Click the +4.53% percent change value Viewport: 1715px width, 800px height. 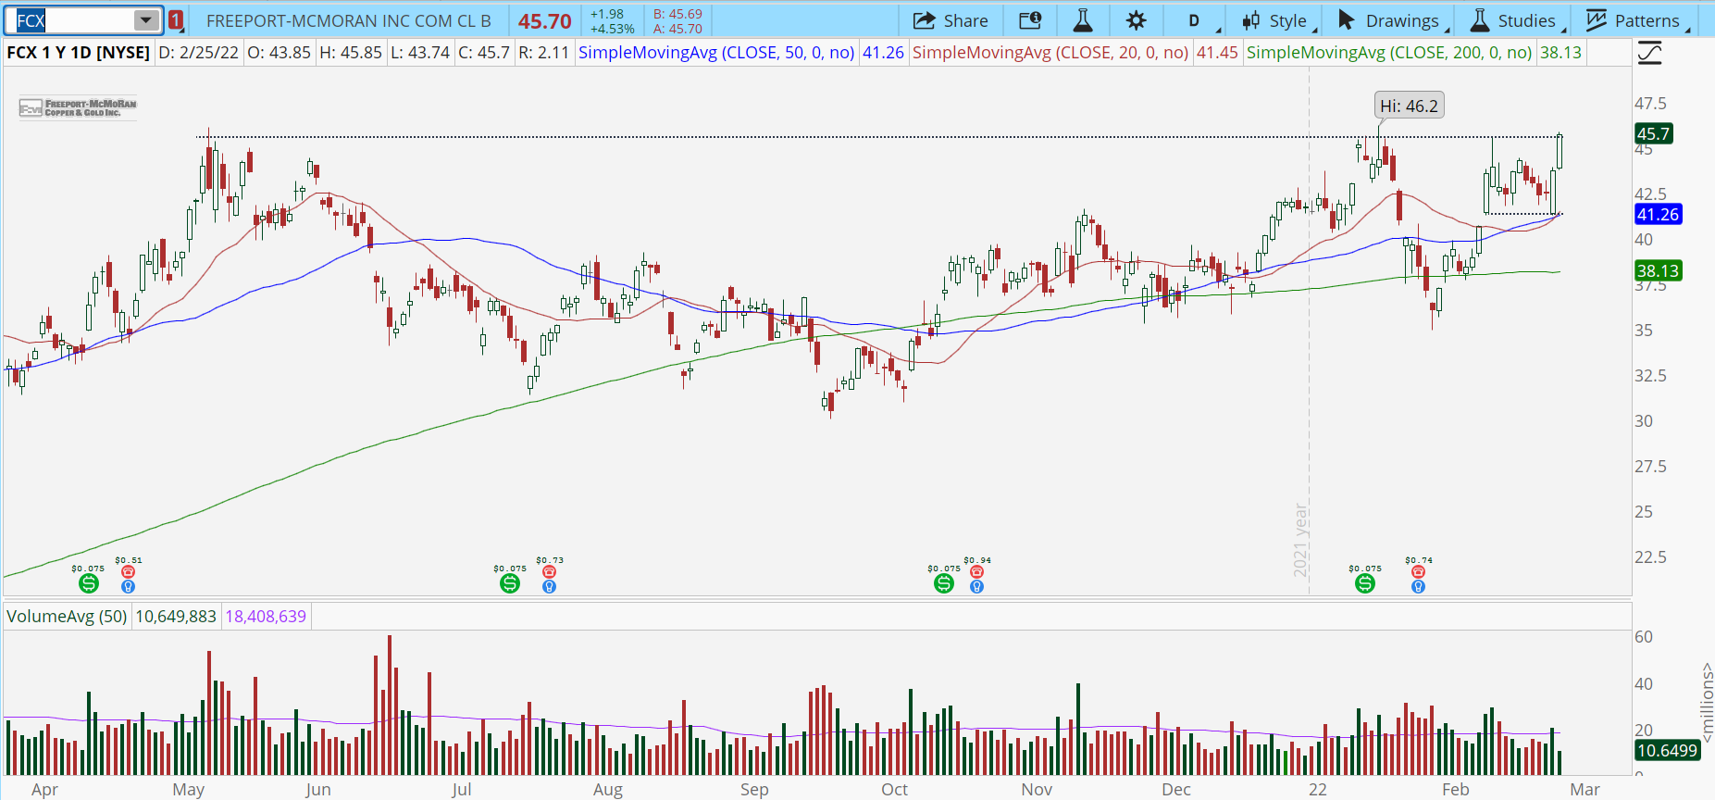tap(613, 29)
